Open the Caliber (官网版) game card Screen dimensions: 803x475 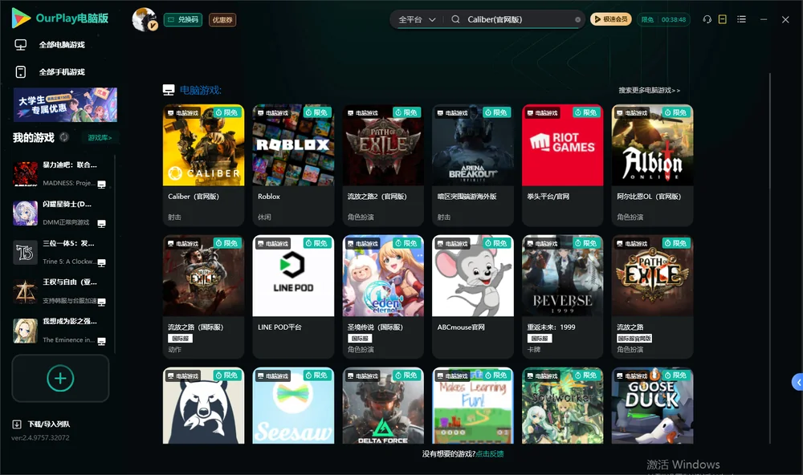pyautogui.click(x=203, y=165)
